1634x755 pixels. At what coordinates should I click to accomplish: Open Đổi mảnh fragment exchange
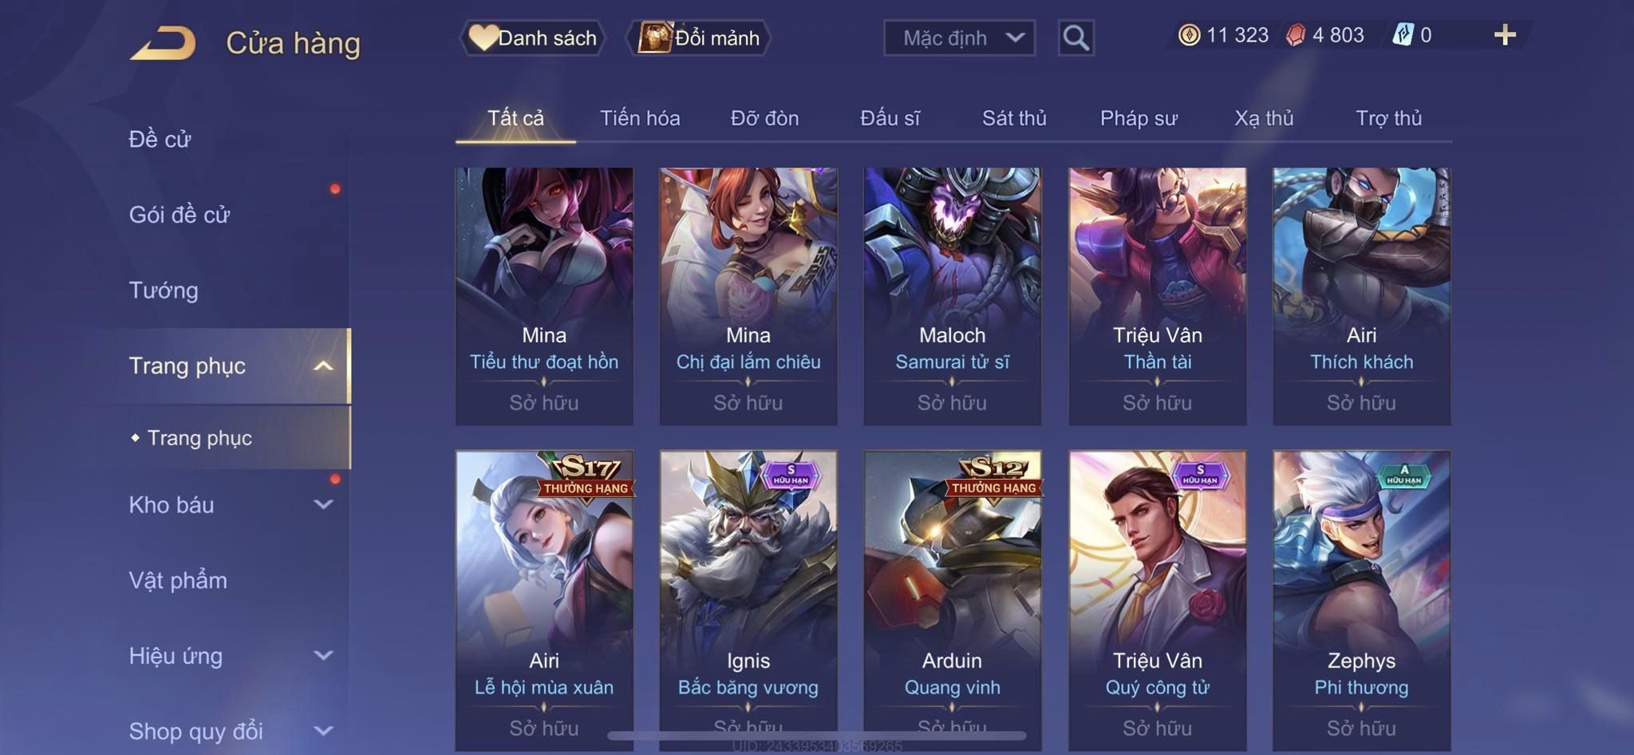(x=699, y=38)
